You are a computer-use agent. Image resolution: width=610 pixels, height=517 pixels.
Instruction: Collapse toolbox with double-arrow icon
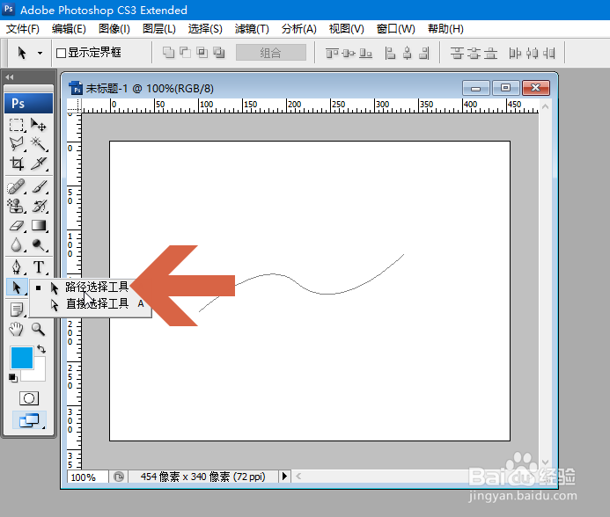(10, 77)
